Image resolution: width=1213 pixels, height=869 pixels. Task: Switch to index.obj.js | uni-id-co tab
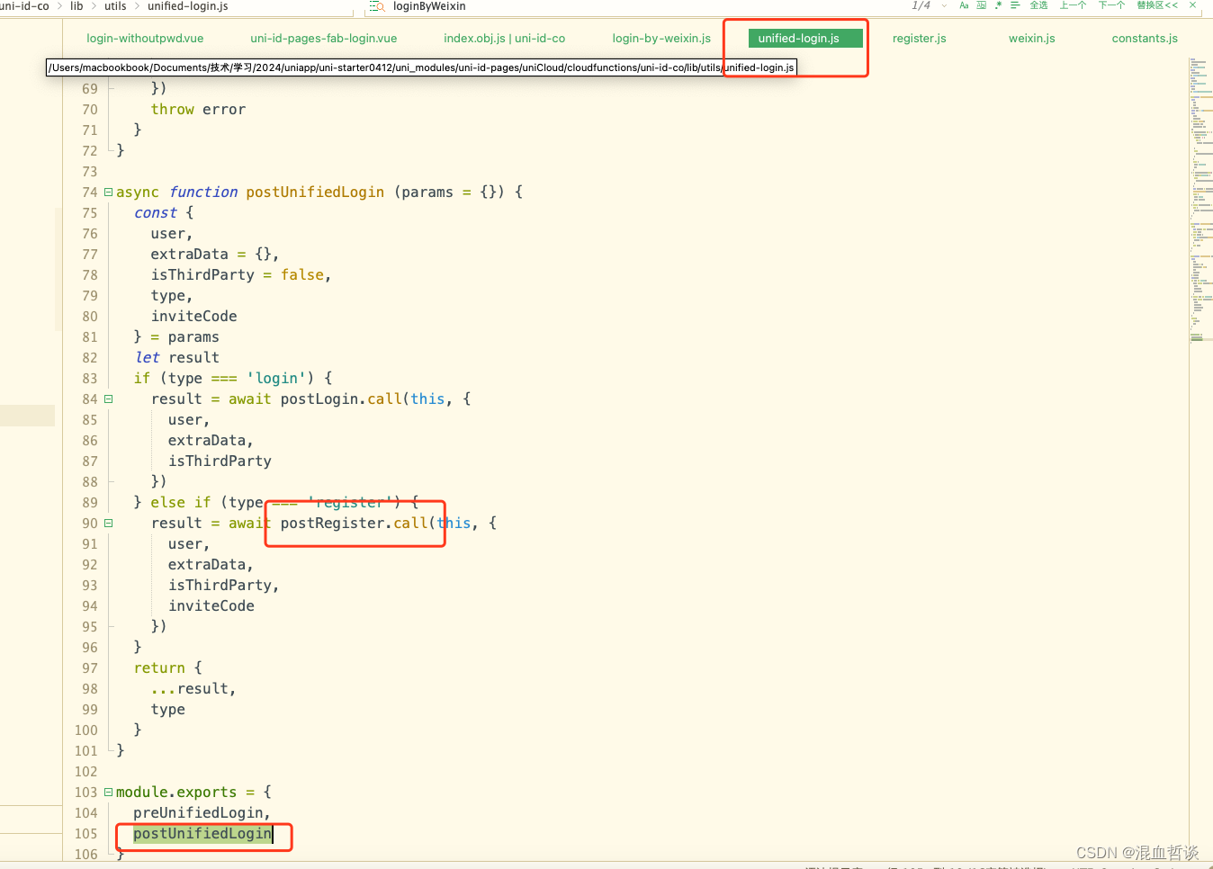pyautogui.click(x=505, y=38)
